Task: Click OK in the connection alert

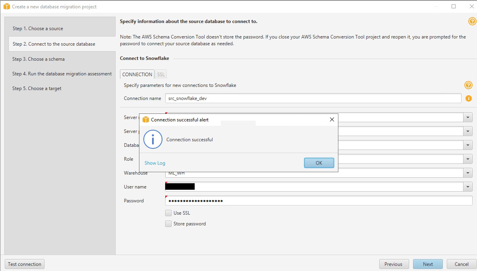Action: tap(319, 163)
